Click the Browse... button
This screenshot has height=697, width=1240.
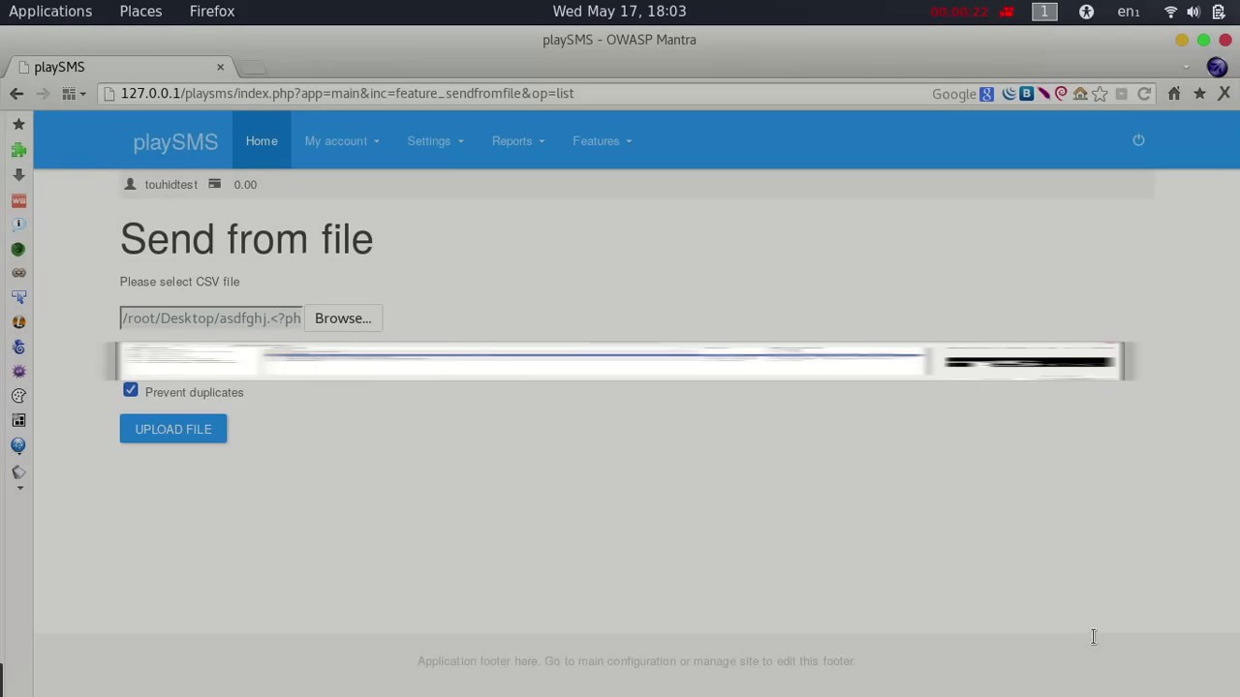click(x=343, y=318)
